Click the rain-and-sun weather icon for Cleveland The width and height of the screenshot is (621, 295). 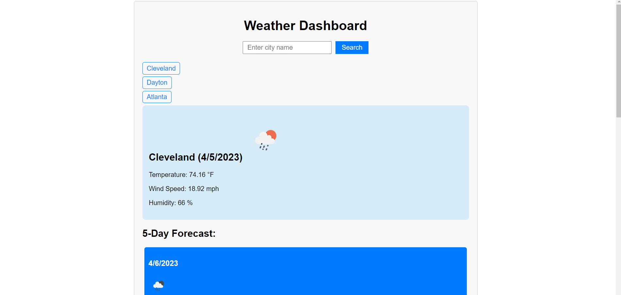click(x=266, y=140)
